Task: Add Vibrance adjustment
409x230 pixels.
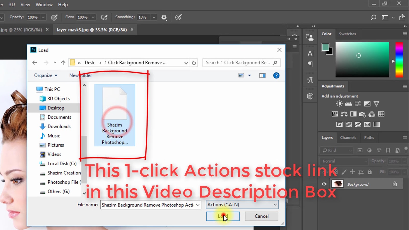Action: pyautogui.click(x=376, y=104)
